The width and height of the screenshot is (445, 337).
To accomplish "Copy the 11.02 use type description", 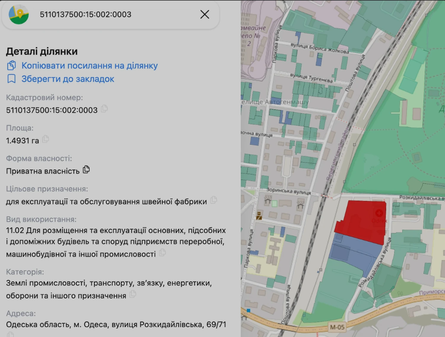I will tap(162, 253).
